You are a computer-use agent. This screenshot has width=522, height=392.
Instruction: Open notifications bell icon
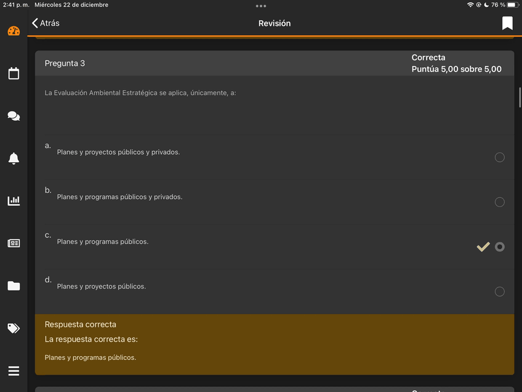[x=14, y=158]
